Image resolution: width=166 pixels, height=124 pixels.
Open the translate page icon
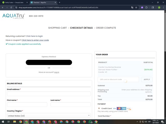pyautogui.click(x=132, y=7)
